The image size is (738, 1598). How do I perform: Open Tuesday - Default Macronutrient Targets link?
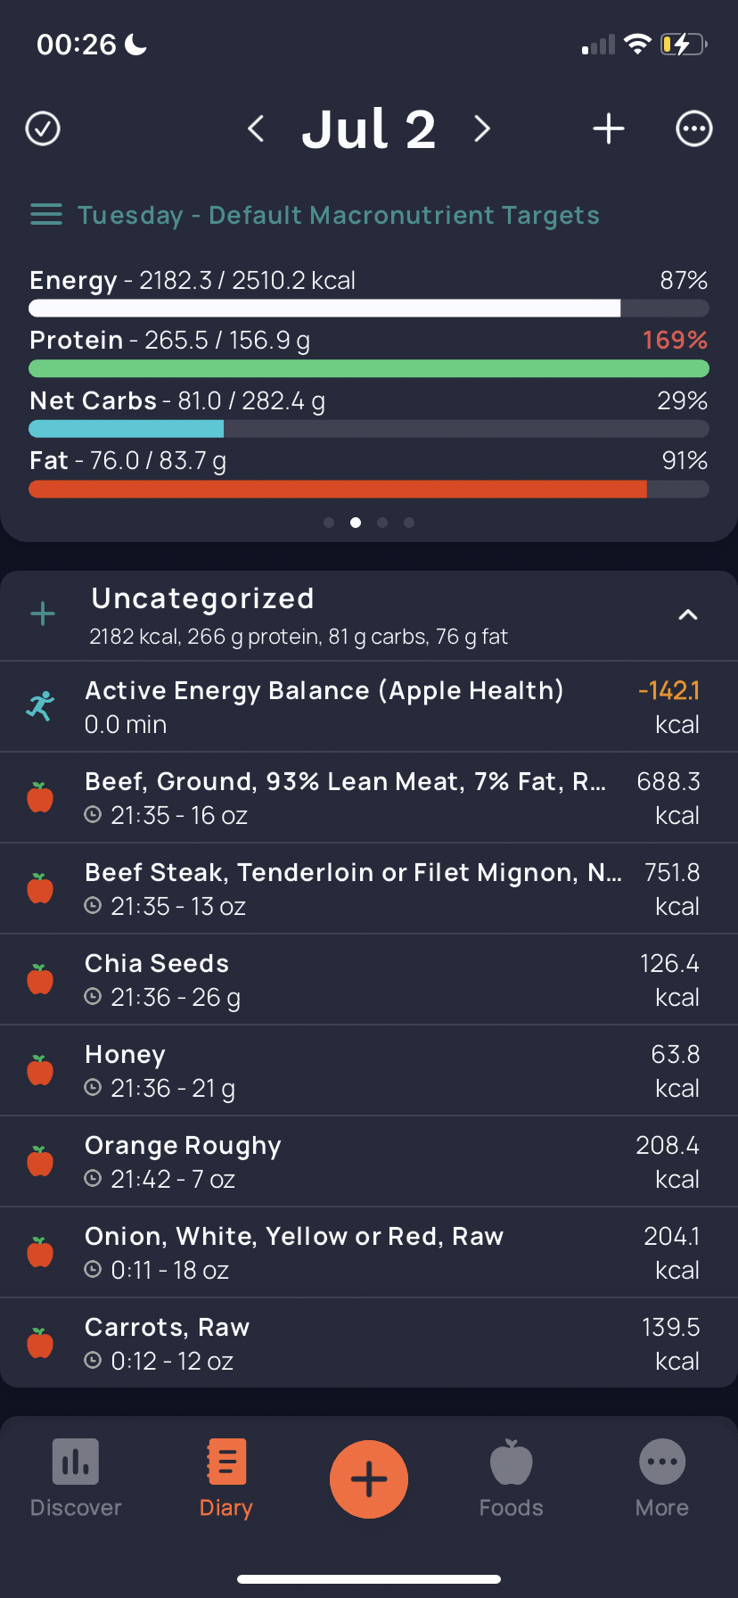pos(339,215)
